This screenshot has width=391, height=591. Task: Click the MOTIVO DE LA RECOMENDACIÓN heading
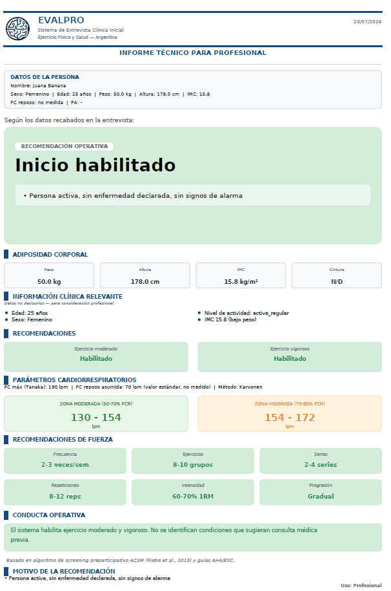click(x=64, y=572)
